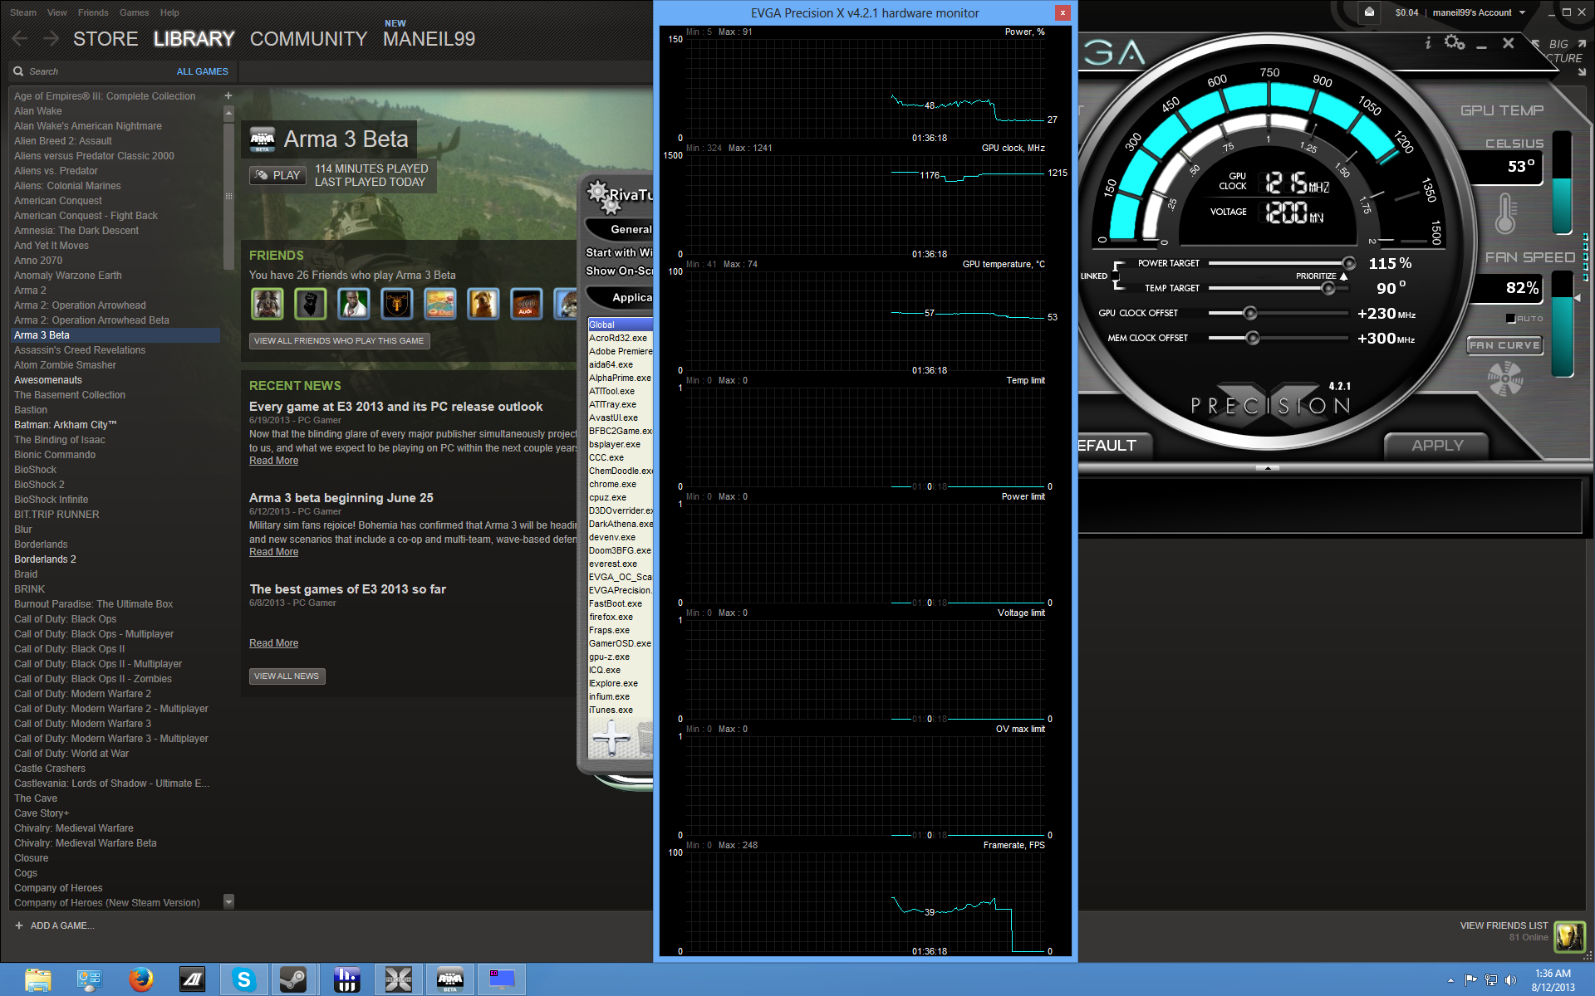This screenshot has height=996, width=1595.
Task: Click the GPU CLOCK OFFSET slider handle
Action: click(x=1249, y=313)
